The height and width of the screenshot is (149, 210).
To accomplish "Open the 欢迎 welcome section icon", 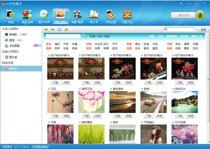I will click(x=11, y=16).
